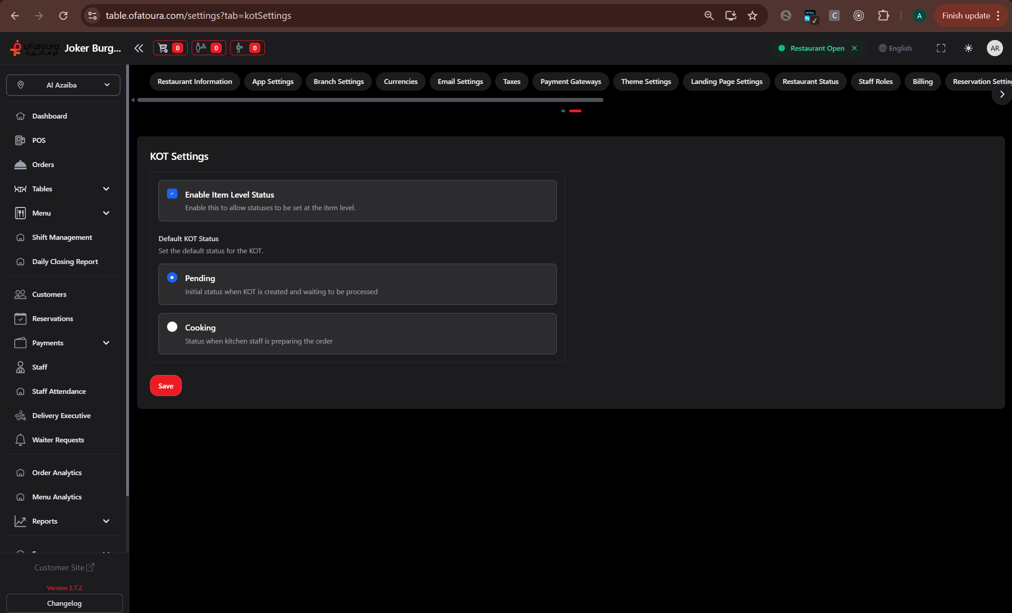Click the shopping cart orders counter icon
The image size is (1012, 613).
[170, 48]
